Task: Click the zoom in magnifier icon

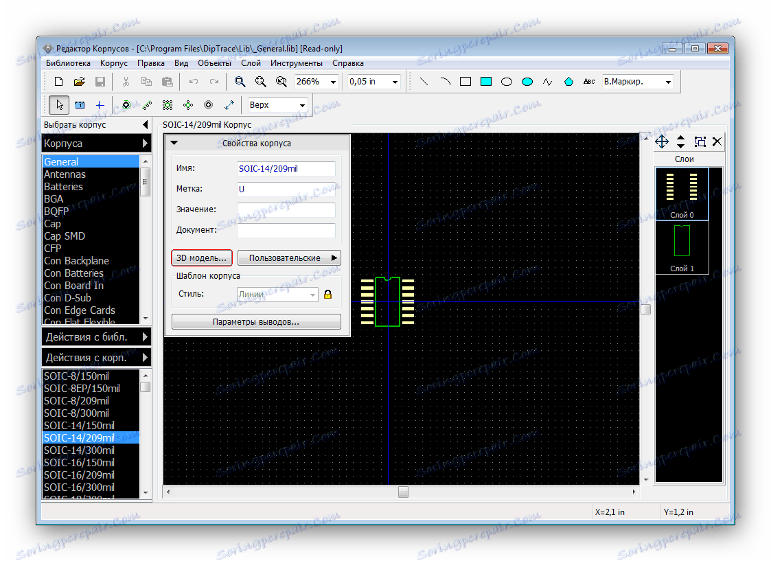Action: [x=240, y=82]
